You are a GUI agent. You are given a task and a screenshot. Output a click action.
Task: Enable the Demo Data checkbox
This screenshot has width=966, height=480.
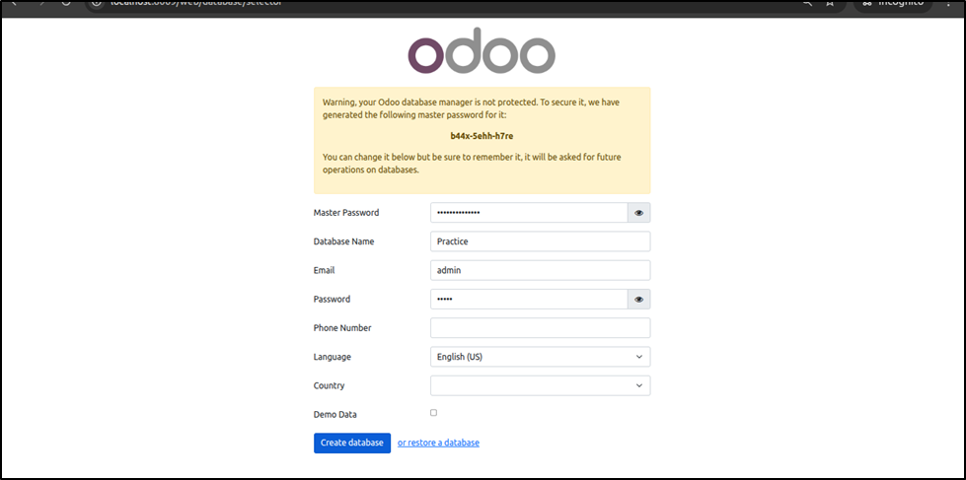click(x=433, y=413)
